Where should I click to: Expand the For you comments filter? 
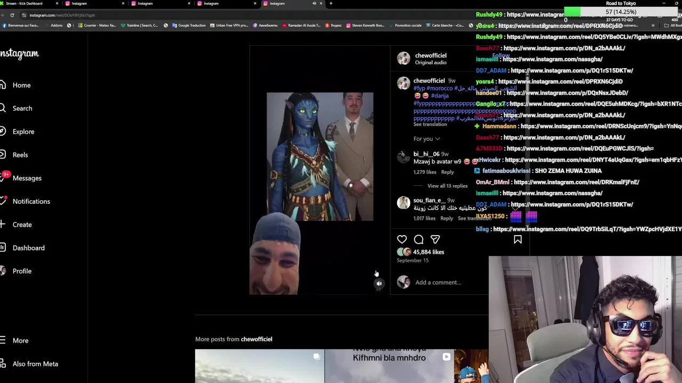pyautogui.click(x=427, y=139)
